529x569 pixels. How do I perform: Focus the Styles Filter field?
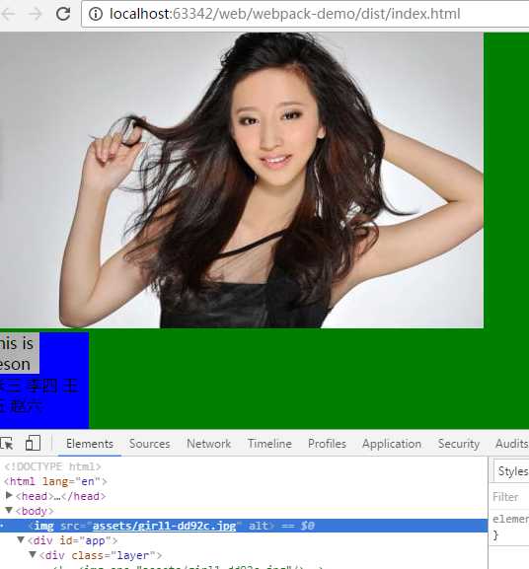(510, 497)
